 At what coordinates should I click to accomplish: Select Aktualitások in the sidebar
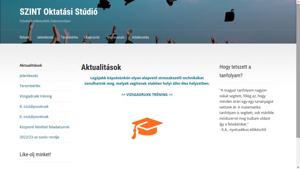pos(31,65)
